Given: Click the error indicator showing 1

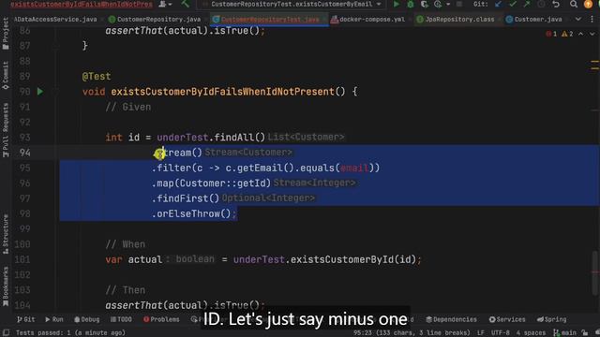Looking at the screenshot, I should tap(551, 34).
